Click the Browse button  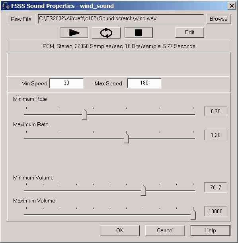pyautogui.click(x=218, y=19)
